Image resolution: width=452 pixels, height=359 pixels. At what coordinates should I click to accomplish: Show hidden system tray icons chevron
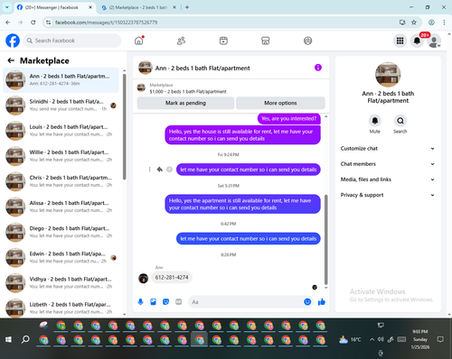(x=372, y=339)
